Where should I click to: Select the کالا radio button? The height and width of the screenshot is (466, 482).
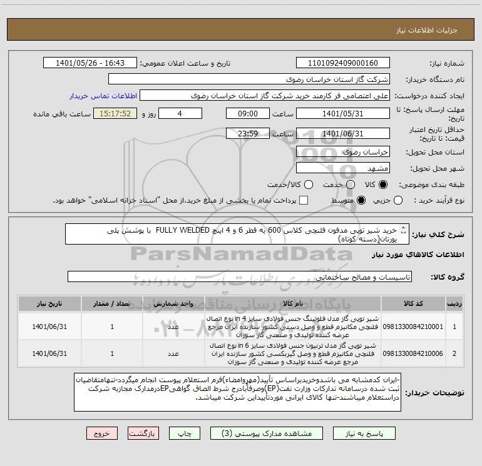pyautogui.click(x=383, y=185)
